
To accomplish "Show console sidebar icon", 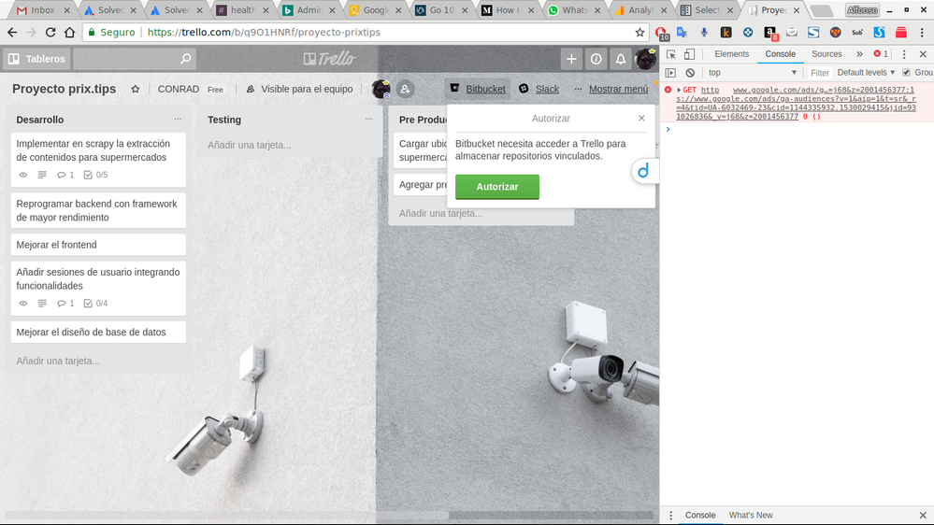I will (670, 73).
